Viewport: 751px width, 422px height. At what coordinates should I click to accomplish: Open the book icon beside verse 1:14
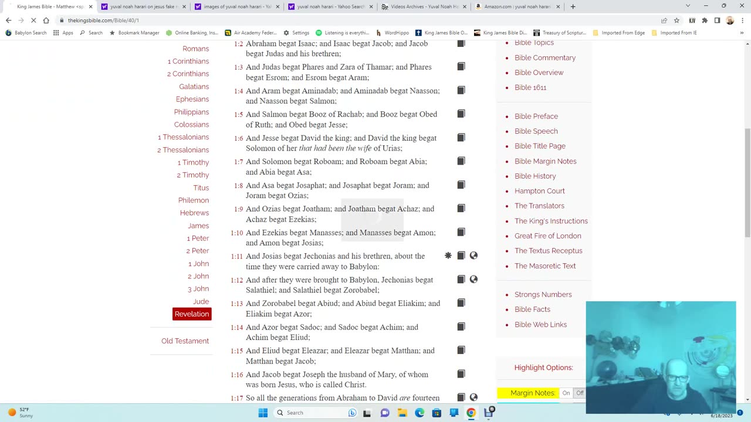click(461, 326)
